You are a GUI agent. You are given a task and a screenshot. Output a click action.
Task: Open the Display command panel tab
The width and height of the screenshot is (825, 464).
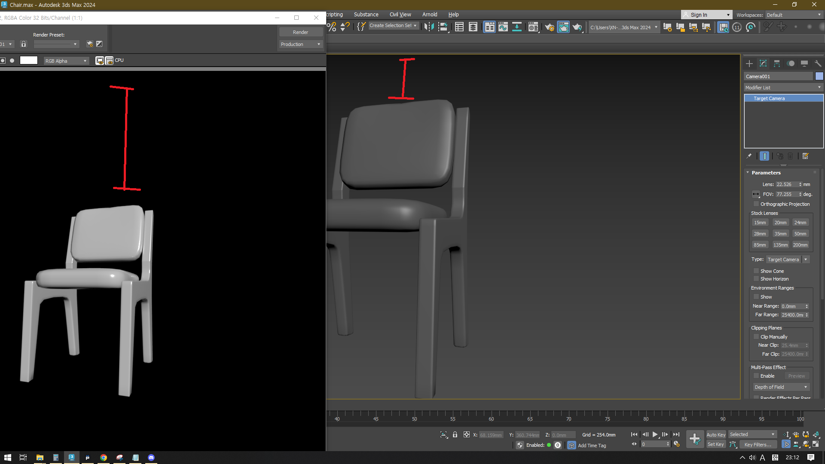(804, 64)
